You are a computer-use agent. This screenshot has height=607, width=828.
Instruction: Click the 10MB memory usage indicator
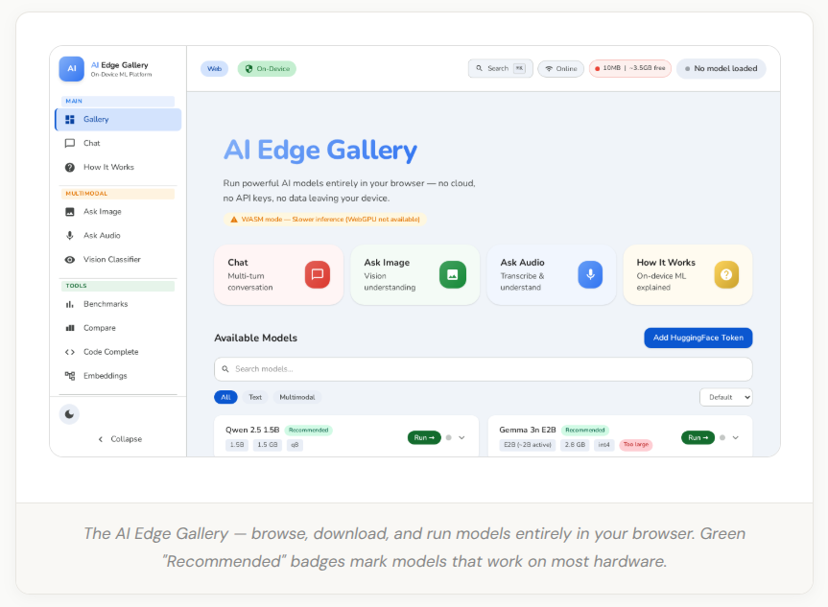pyautogui.click(x=630, y=68)
